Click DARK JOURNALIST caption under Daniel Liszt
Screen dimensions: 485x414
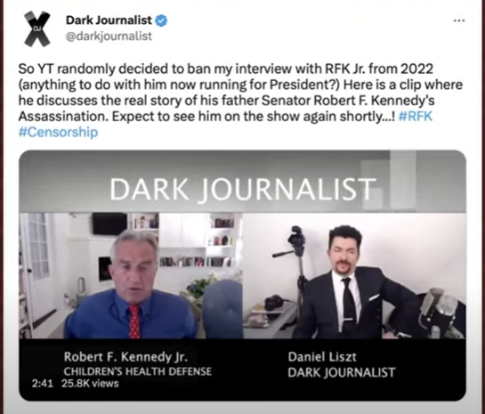342,372
